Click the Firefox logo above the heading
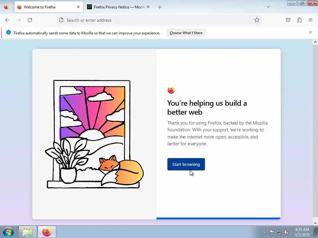 click(171, 90)
